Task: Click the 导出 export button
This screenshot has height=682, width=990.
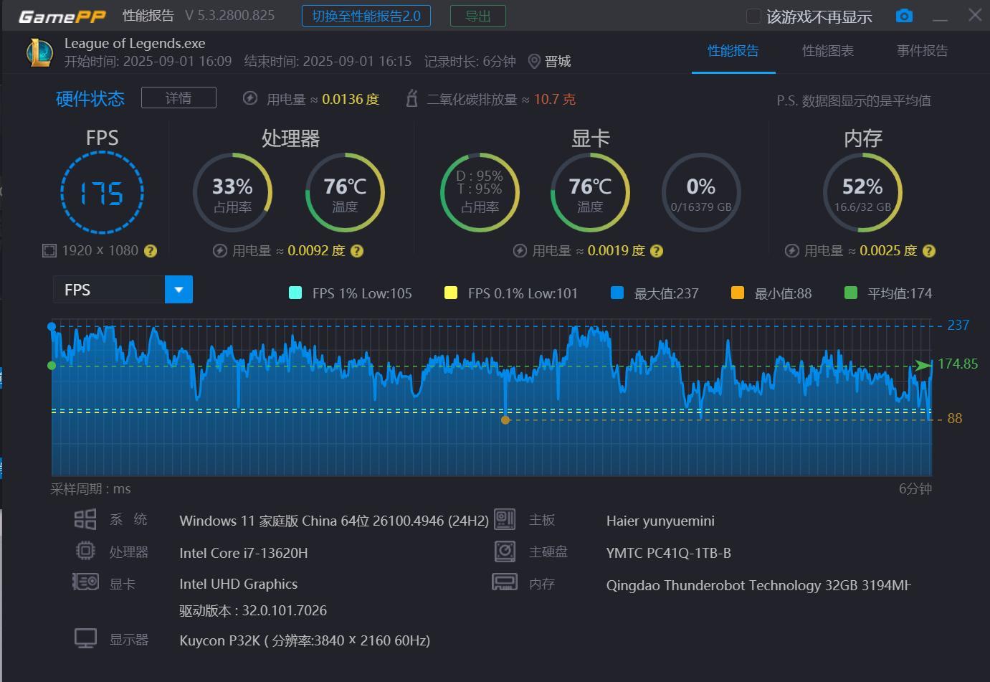Action: (x=478, y=16)
